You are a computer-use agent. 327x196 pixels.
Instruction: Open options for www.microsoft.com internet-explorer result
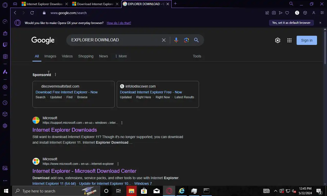point(118,164)
